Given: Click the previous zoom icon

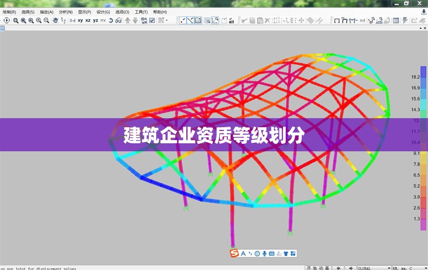Looking at the screenshot, I should [x=31, y=20].
